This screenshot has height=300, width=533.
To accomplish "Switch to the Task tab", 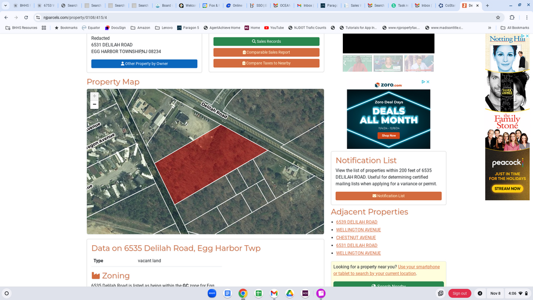I will coord(400,5).
